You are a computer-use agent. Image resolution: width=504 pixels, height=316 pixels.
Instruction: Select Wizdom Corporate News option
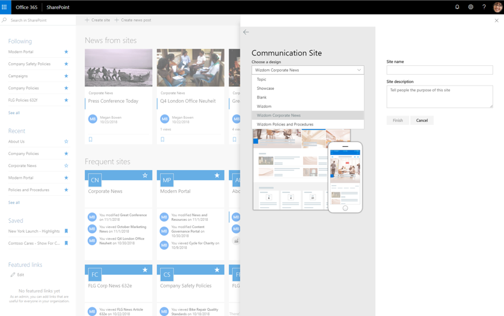[x=307, y=116]
